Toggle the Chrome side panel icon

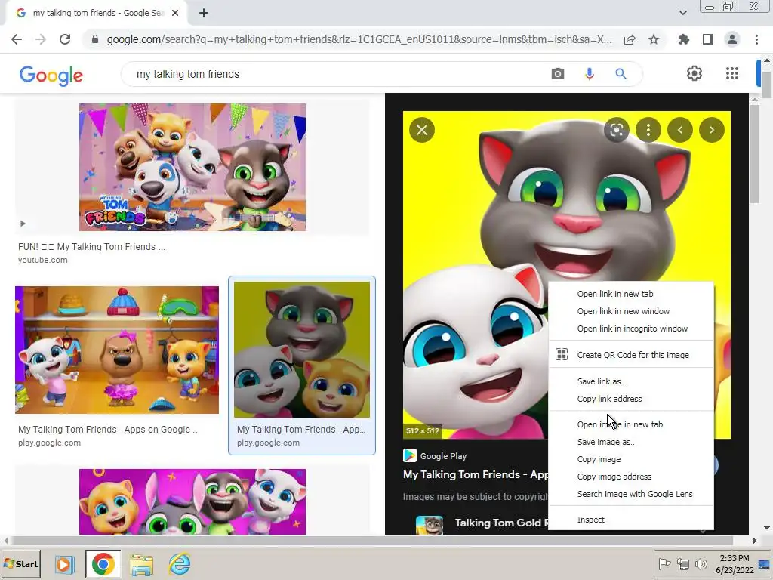708,39
